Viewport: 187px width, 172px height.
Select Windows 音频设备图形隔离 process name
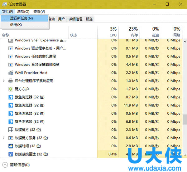point(37,65)
